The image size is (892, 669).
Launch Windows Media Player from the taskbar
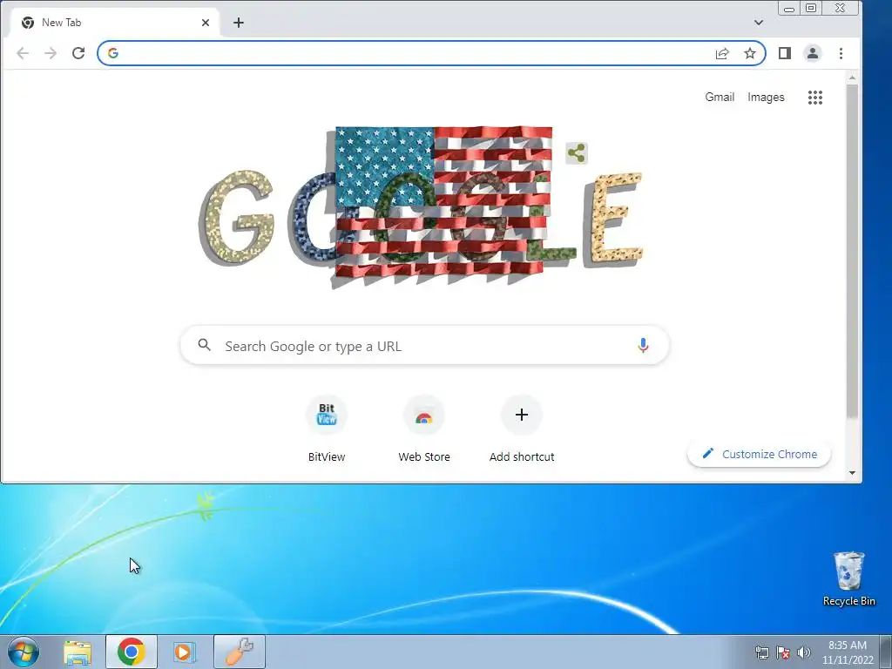pyautogui.click(x=183, y=652)
